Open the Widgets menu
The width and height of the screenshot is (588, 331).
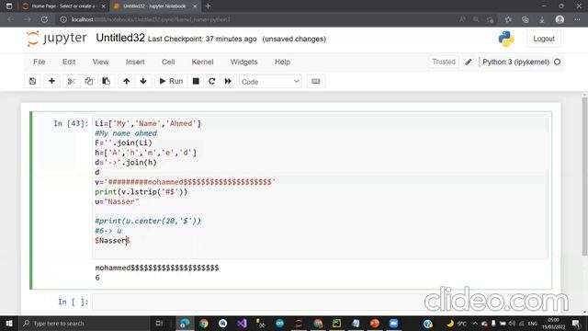243,62
